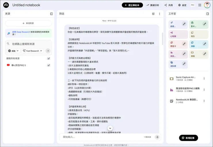
Task: Open the Fast Research mode dropdown
Action: (33, 51)
